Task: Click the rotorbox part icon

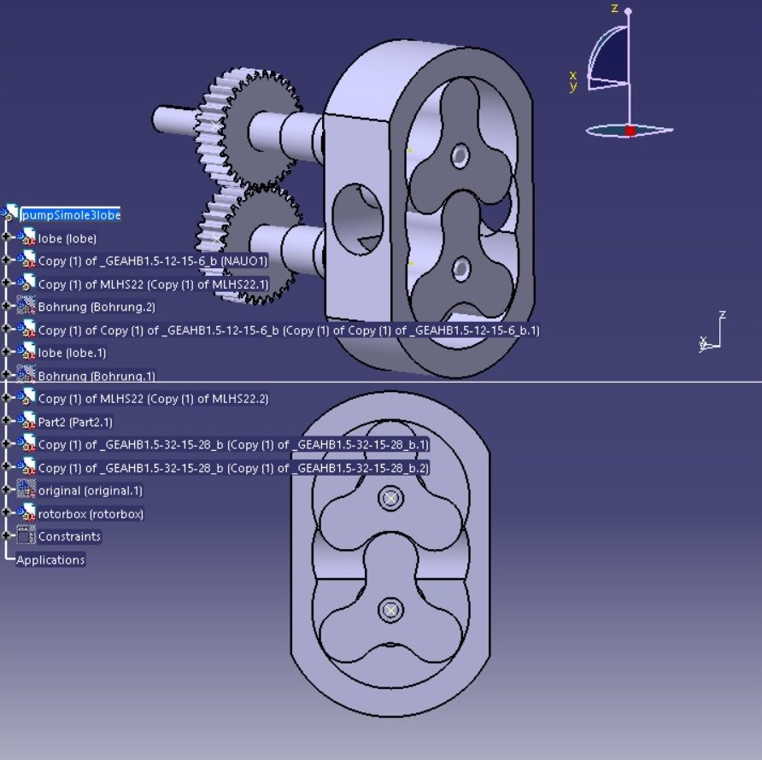Action: (x=26, y=512)
